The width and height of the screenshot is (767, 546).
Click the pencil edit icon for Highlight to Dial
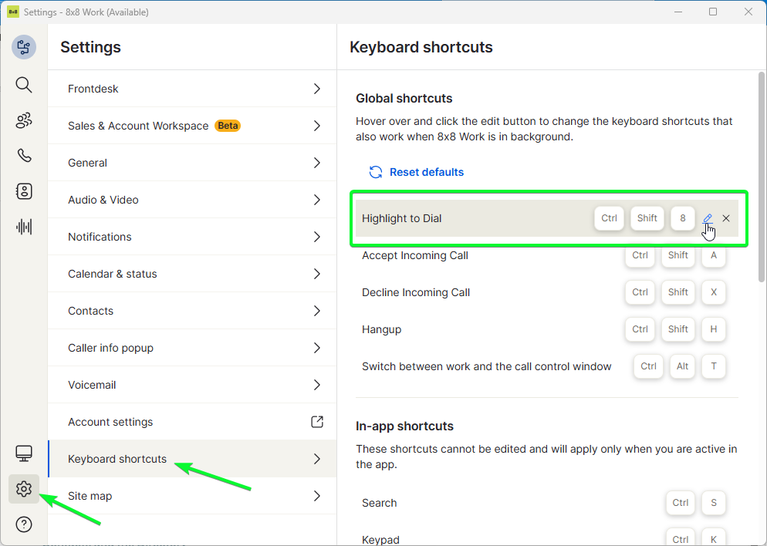click(708, 218)
